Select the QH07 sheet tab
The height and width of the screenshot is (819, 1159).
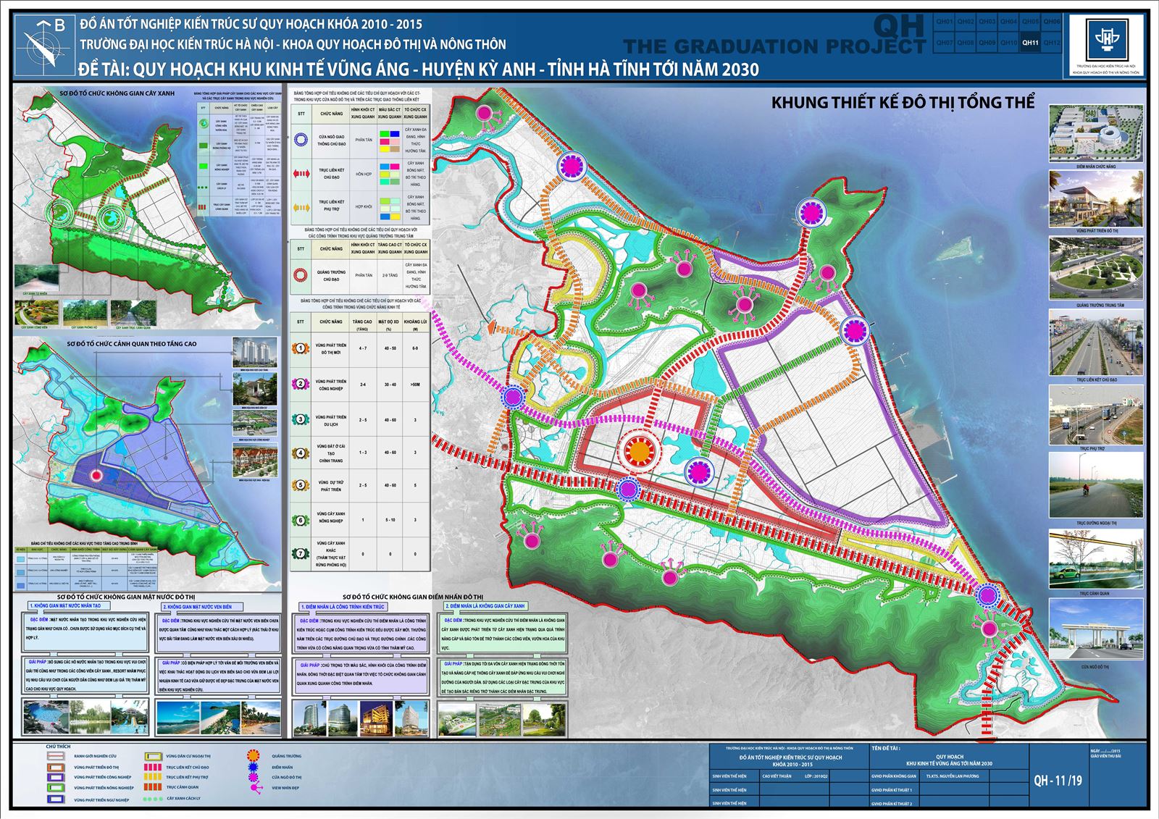945,43
